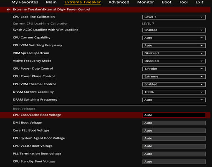
Task: Open DRAM Current Capability 100% dropdown
Action: click(174, 92)
